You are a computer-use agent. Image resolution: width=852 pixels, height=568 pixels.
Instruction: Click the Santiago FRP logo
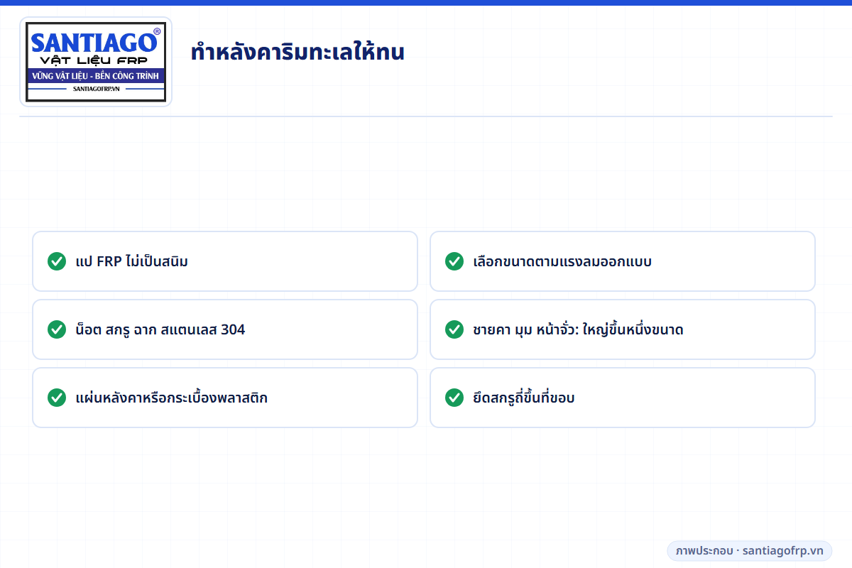[x=96, y=62]
